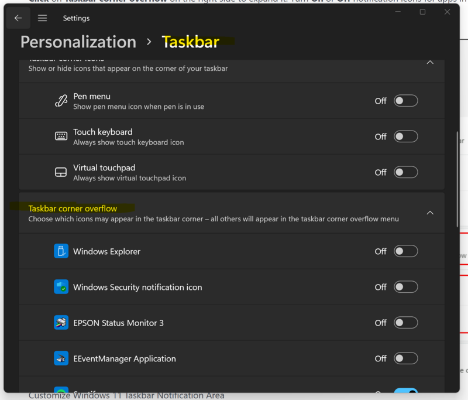Image resolution: width=468 pixels, height=400 pixels.
Task: Enable the Touch keyboard toggle
Action: click(405, 136)
